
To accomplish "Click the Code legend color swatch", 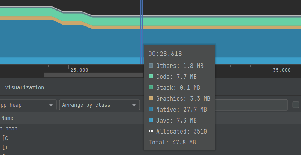I will click(x=151, y=77).
